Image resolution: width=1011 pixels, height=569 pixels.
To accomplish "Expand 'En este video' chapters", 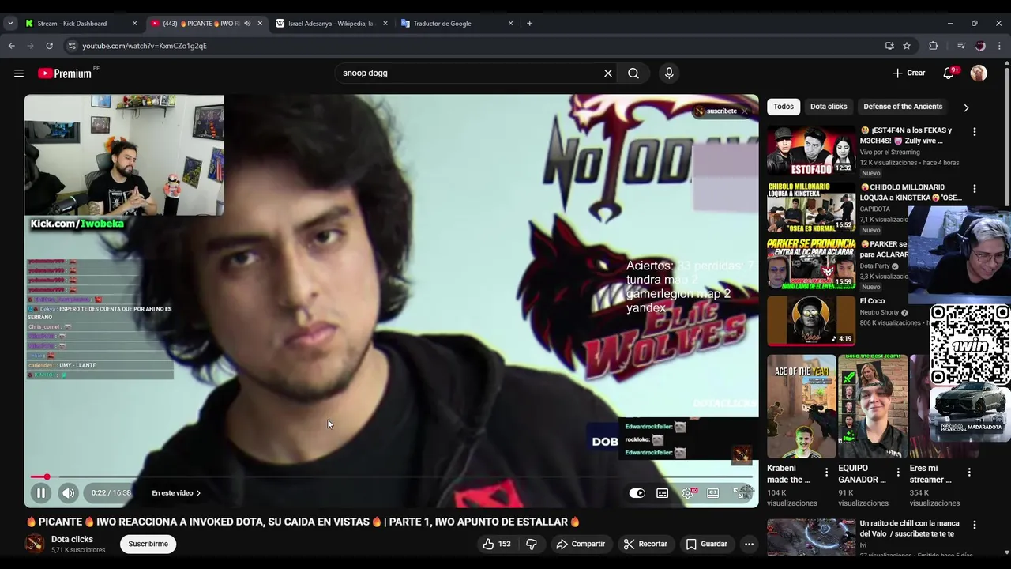I will pos(176,493).
